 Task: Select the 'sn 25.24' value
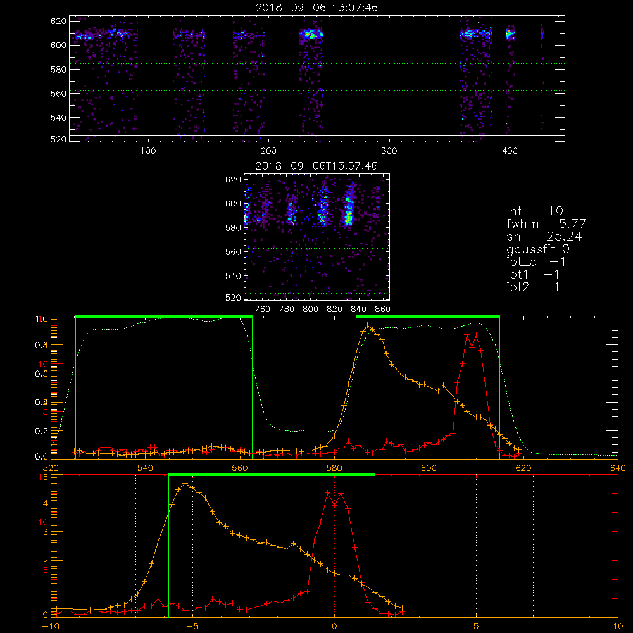tap(544, 236)
